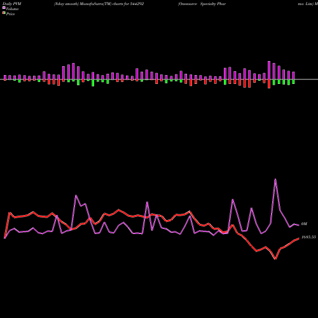This screenshot has height=318, width=318.
Task: Select the Volume legend label
Action: coord(12,9)
